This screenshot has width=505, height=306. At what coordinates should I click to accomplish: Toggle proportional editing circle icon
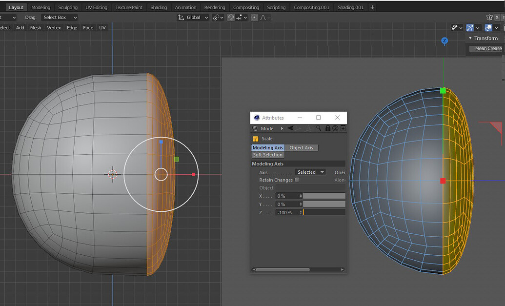tap(254, 18)
